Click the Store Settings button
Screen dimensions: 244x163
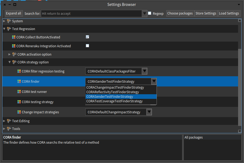[x=206, y=13]
